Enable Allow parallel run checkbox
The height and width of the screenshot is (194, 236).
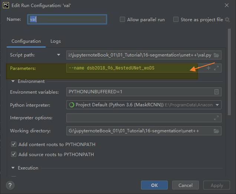click(122, 19)
